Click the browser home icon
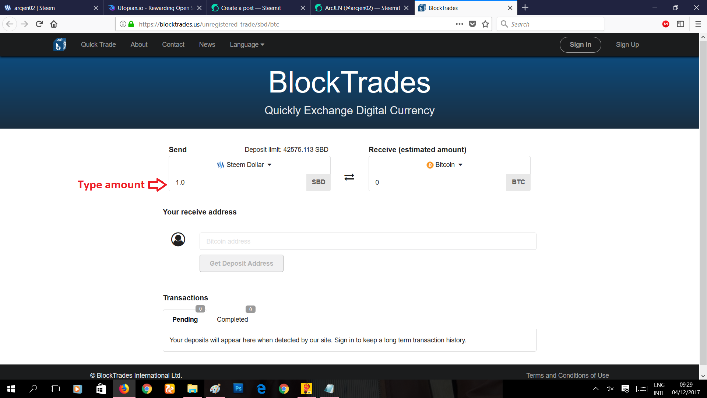The height and width of the screenshot is (398, 707). 54,24
